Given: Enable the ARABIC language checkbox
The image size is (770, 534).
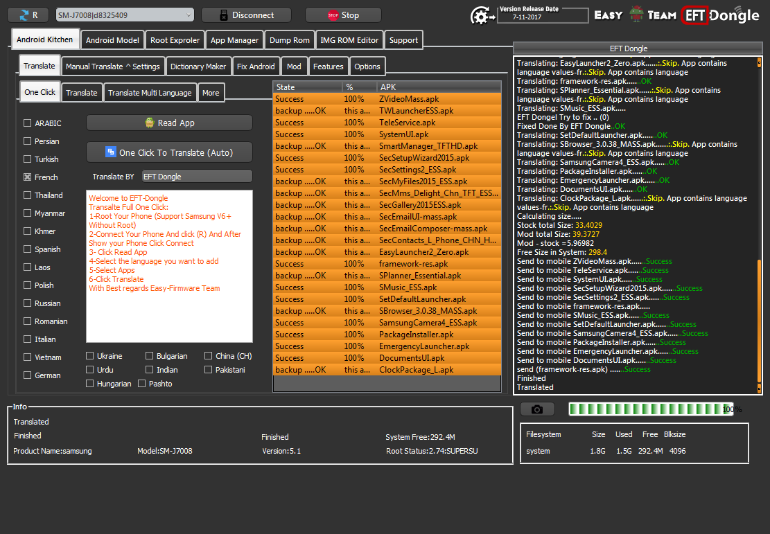Looking at the screenshot, I should pos(28,123).
